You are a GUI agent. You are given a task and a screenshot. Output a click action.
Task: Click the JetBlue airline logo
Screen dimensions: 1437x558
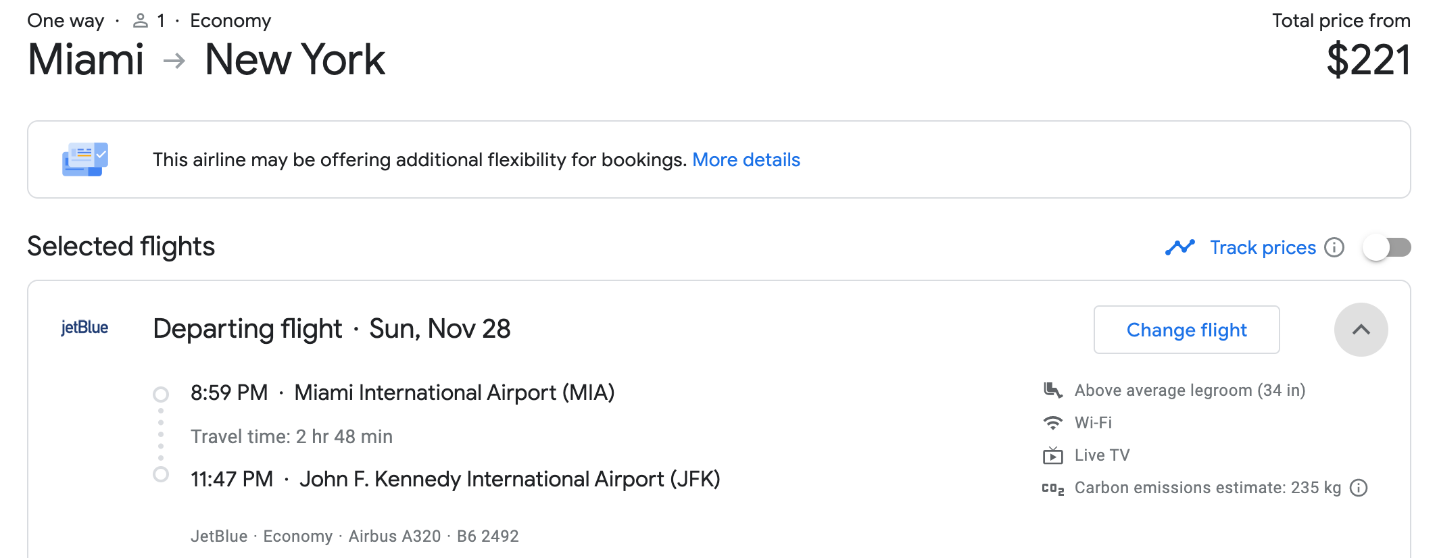tap(84, 328)
